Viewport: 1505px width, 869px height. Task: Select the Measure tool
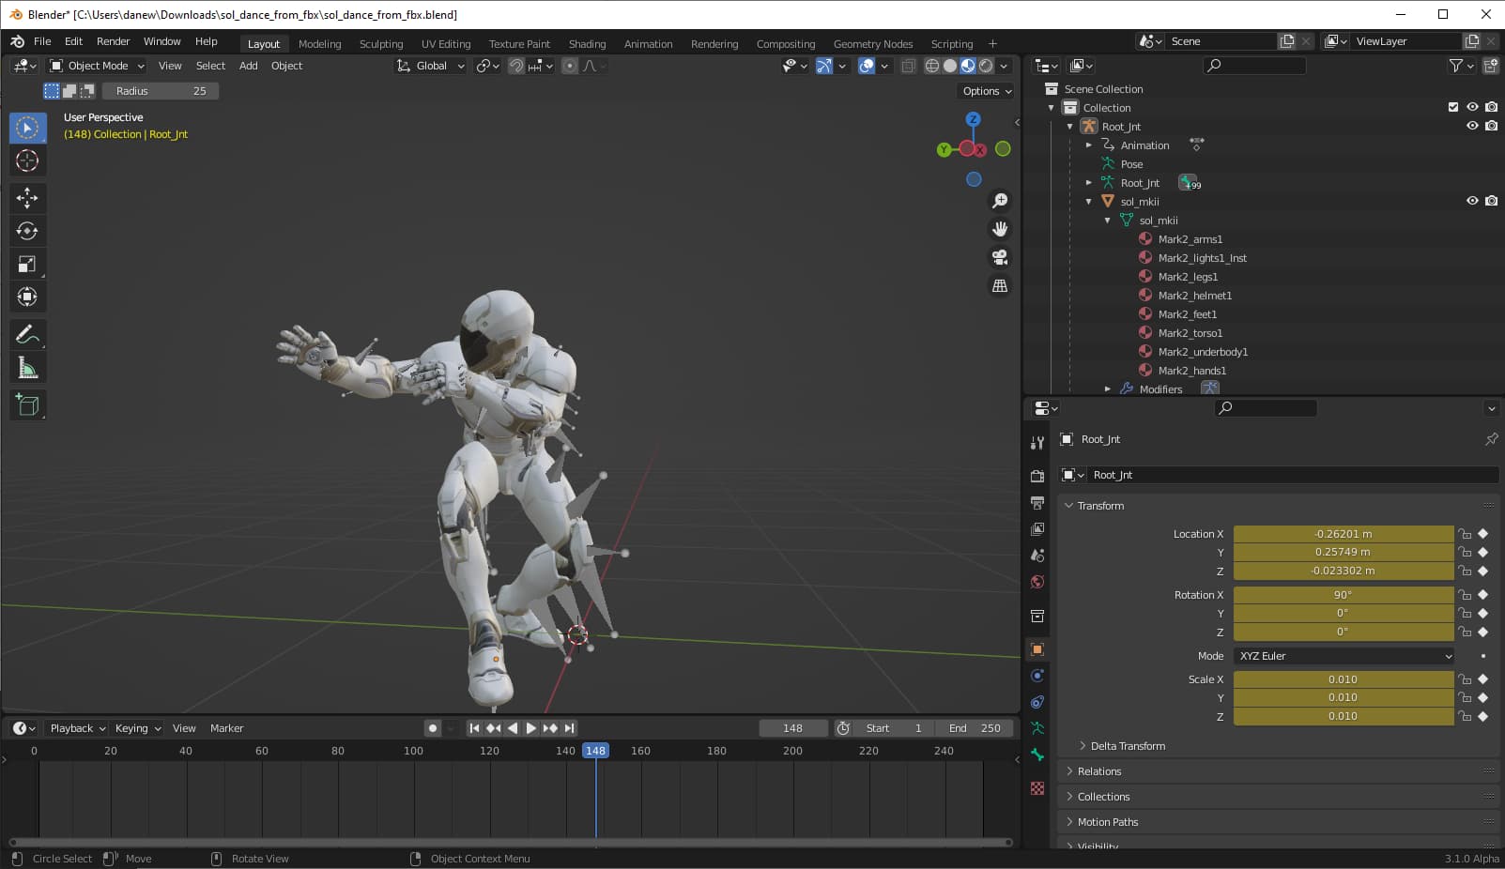pyautogui.click(x=27, y=367)
